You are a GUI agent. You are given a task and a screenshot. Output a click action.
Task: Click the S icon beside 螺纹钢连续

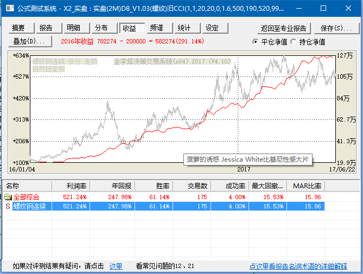[x=8, y=206]
